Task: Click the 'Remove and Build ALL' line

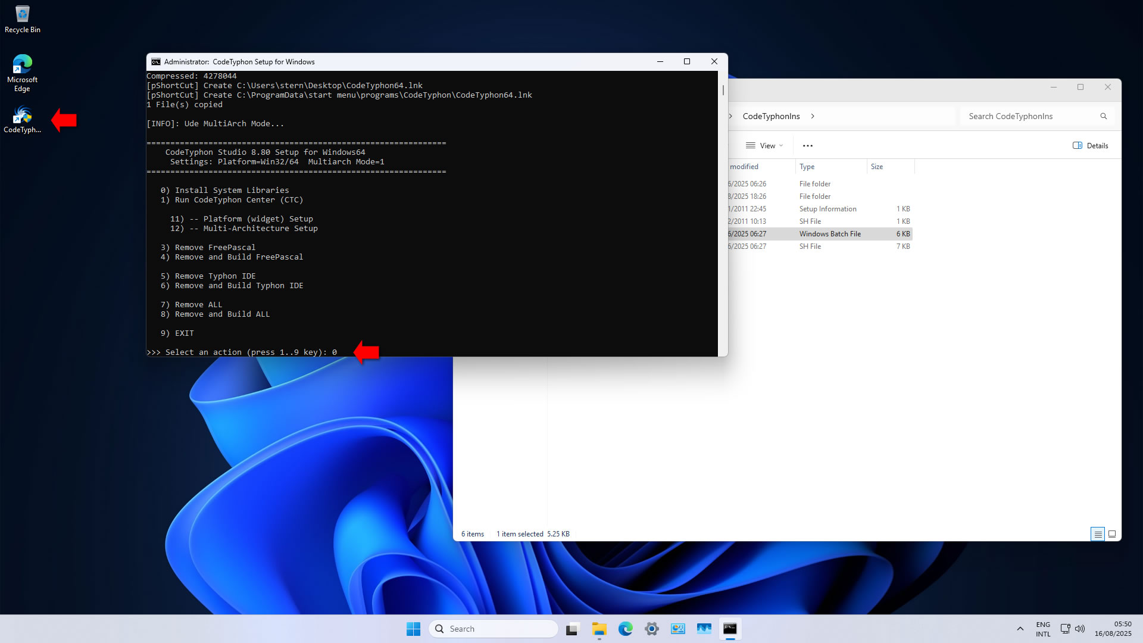Action: point(215,314)
